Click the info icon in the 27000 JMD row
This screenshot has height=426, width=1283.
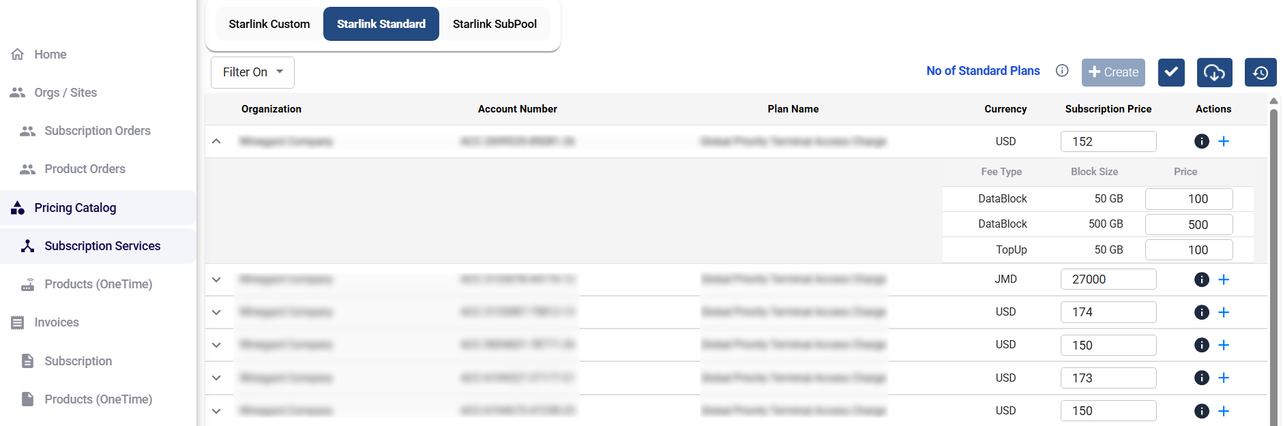point(1202,279)
